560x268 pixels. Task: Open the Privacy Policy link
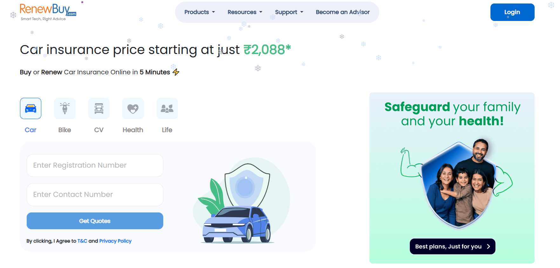point(115,241)
